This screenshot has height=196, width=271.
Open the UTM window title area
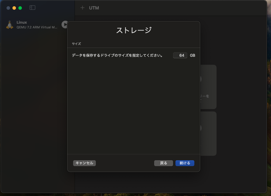(94, 8)
